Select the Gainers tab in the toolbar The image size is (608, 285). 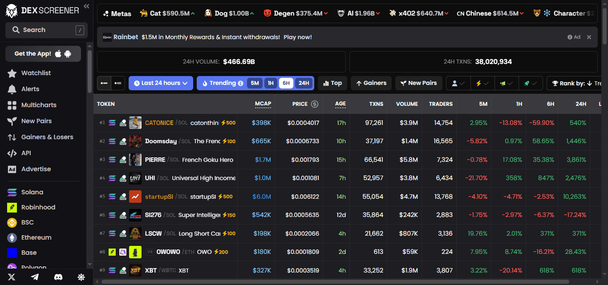point(371,83)
